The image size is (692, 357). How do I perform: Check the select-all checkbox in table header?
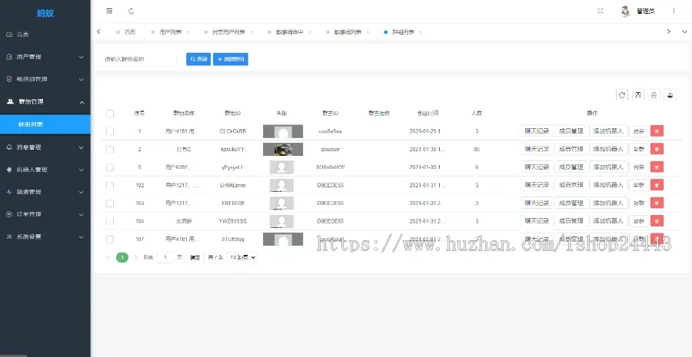pyautogui.click(x=110, y=114)
